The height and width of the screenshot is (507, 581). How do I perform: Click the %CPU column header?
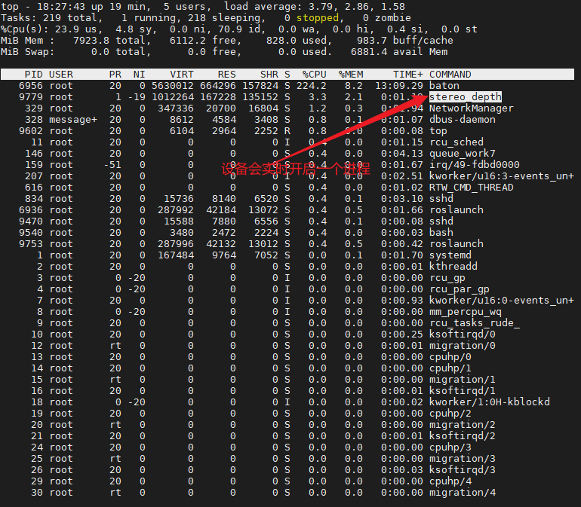(x=314, y=75)
